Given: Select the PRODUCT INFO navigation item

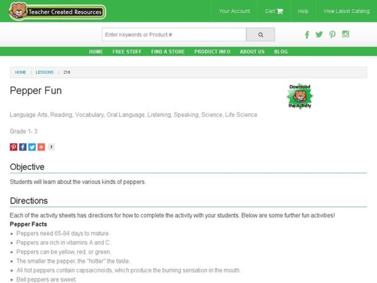Looking at the screenshot, I should pos(212,52).
